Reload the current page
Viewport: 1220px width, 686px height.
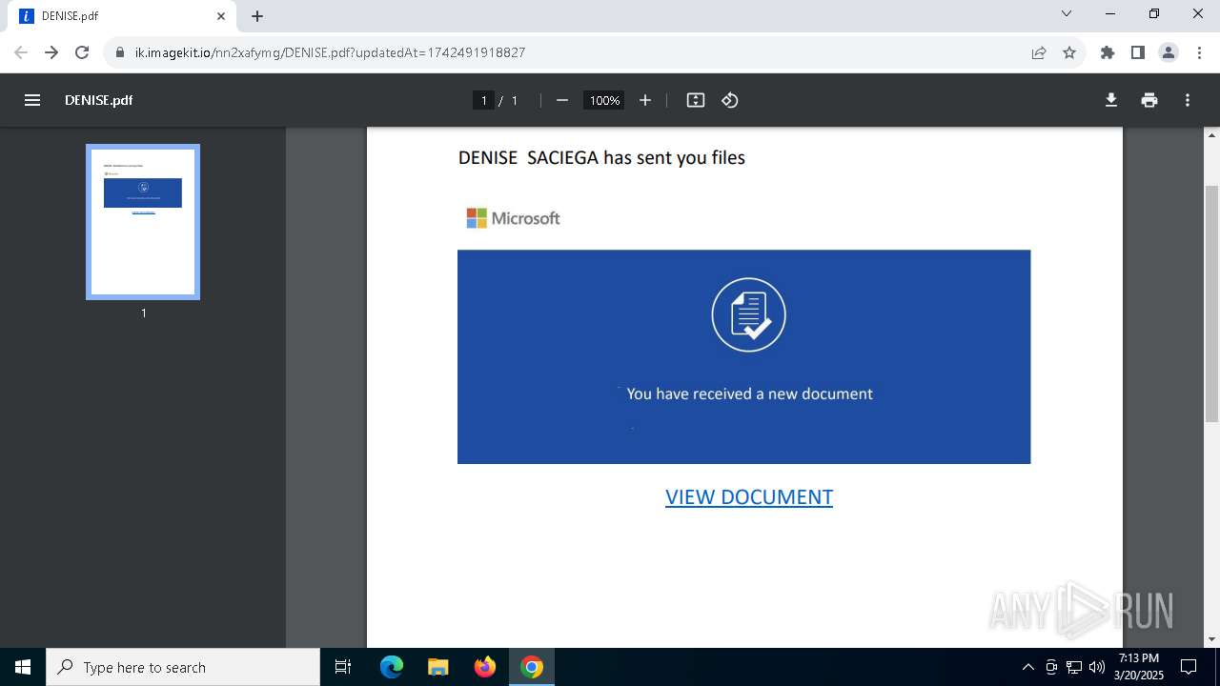coord(82,52)
